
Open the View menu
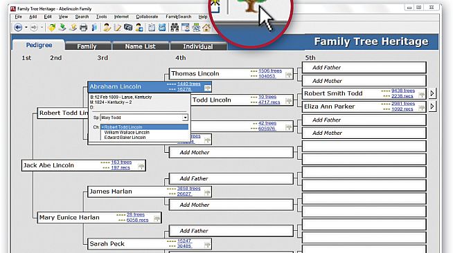(x=63, y=17)
